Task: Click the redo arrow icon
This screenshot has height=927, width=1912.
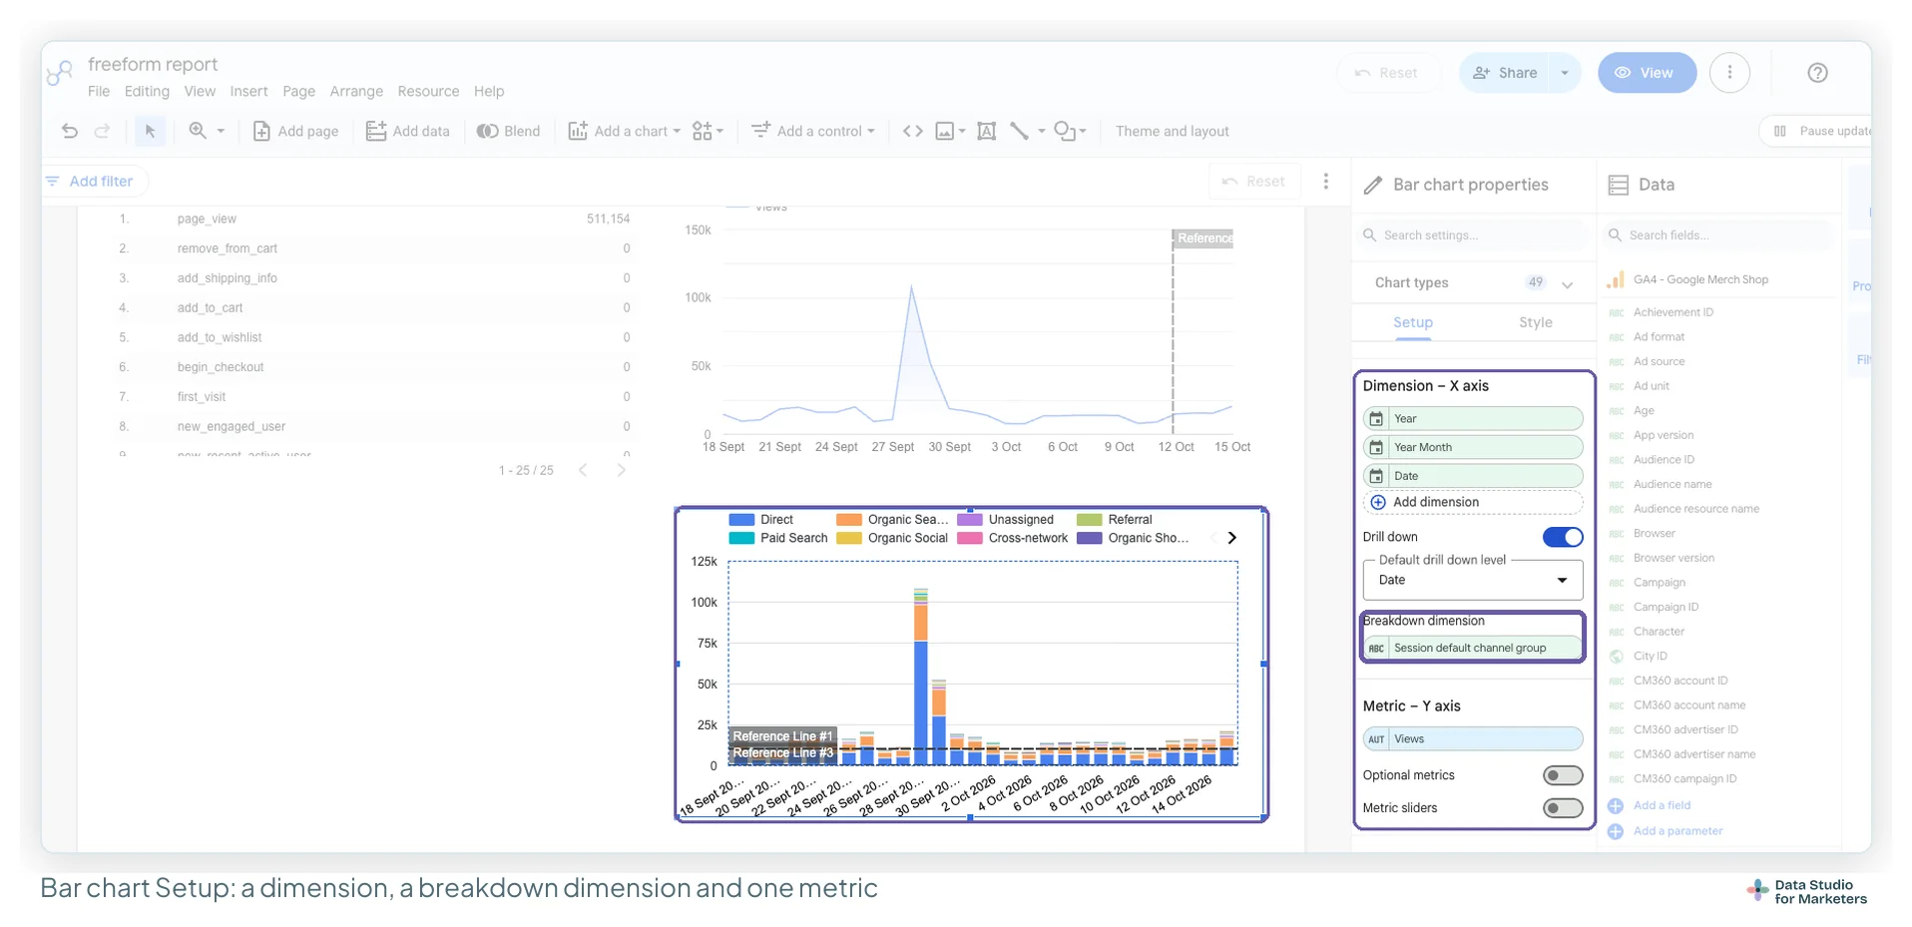Action: 102,131
